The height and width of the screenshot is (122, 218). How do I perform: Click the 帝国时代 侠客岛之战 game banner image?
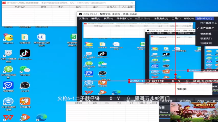click(194, 112)
